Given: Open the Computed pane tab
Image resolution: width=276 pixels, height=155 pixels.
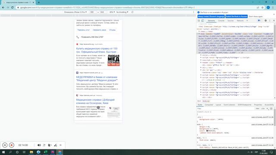Looking at the screenshot, I should 209,105.
